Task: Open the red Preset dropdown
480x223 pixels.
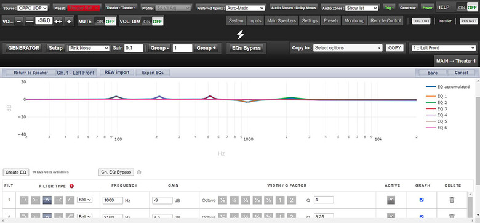Action: [83, 8]
